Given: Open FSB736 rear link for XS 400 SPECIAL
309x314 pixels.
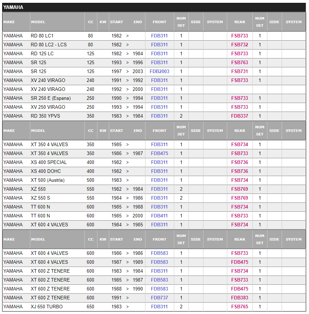Looking at the screenshot, I should (240, 162).
